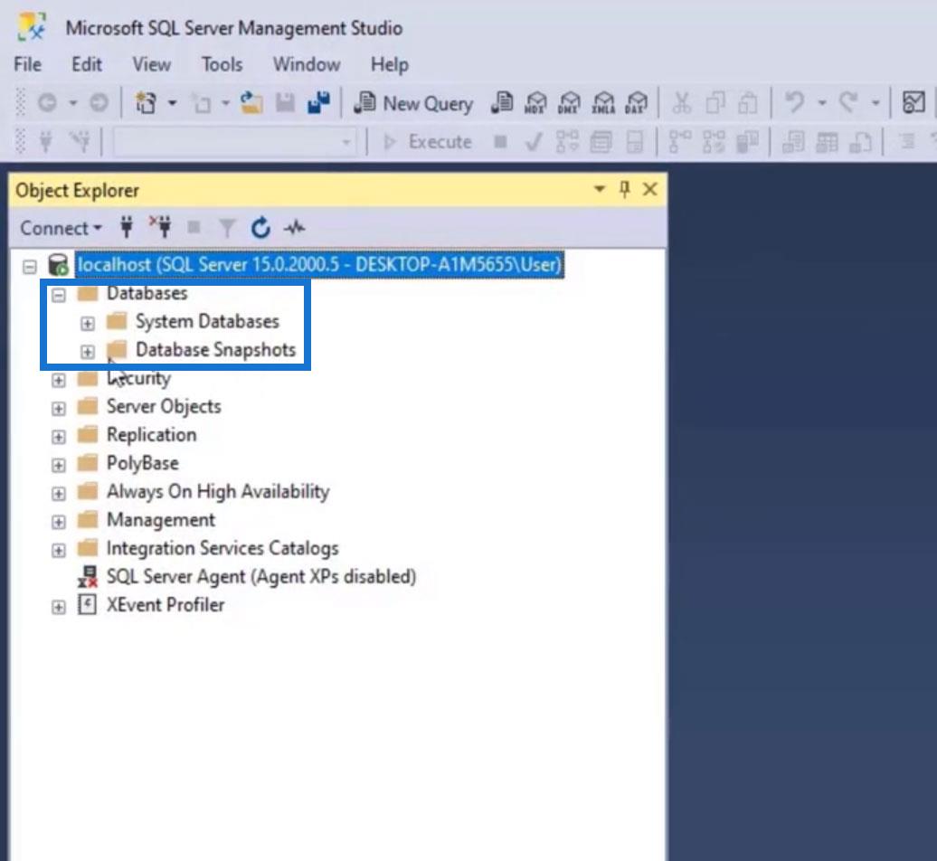Click the Open File folder icon
937x861 pixels.
pyautogui.click(x=251, y=103)
